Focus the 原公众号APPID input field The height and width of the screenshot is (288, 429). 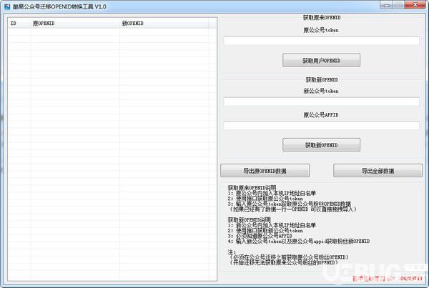[x=321, y=126]
